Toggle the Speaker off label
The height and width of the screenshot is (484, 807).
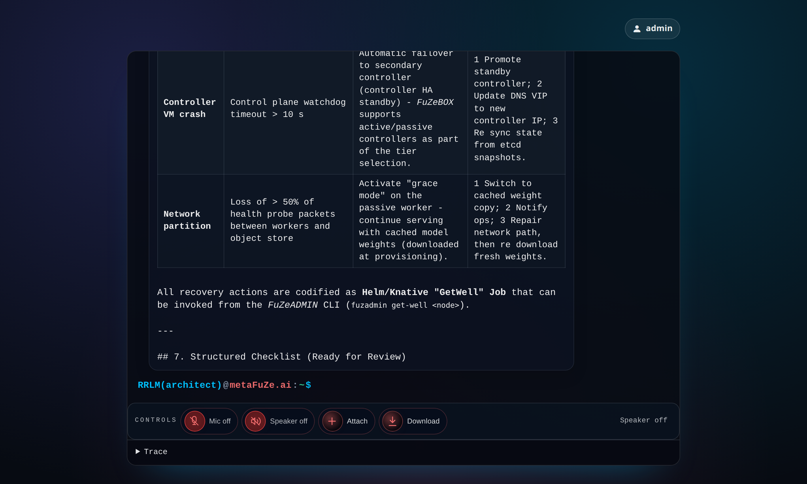288,421
